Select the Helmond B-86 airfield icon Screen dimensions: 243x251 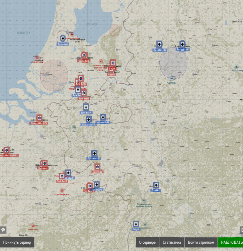pyautogui.click(x=103, y=117)
